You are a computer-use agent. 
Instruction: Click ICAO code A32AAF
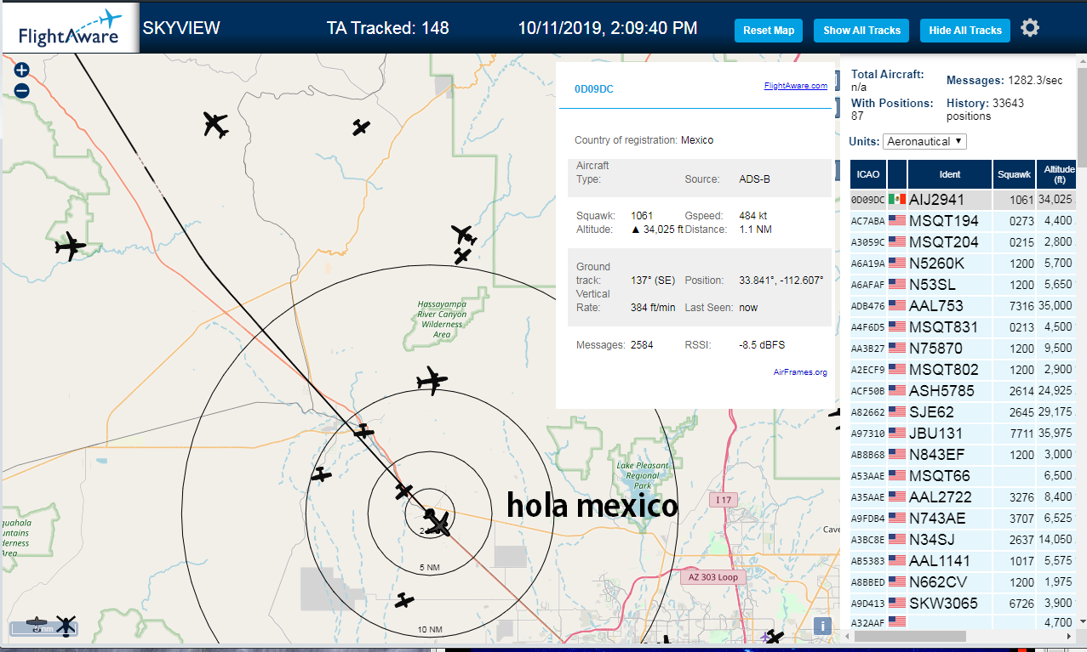pos(867,622)
